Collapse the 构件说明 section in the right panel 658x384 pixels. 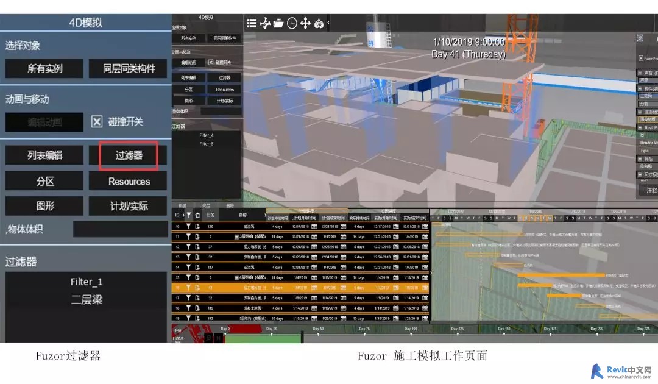coord(640,88)
